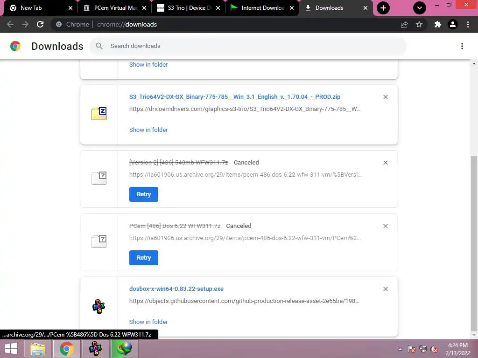Click the page vertical scrollbar thumb
This screenshot has height=358, width=478.
474,243
